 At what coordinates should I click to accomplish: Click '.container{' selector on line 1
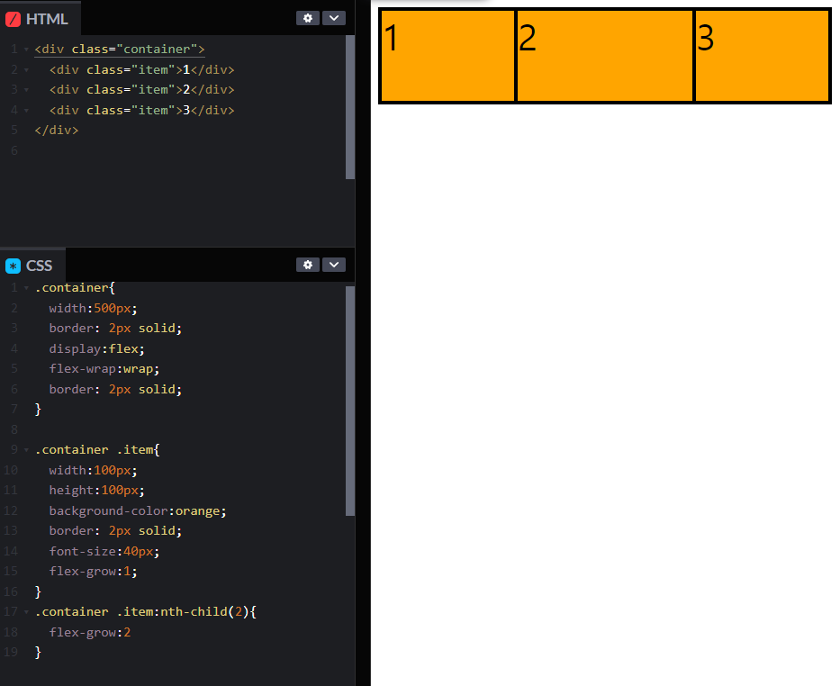pos(75,288)
